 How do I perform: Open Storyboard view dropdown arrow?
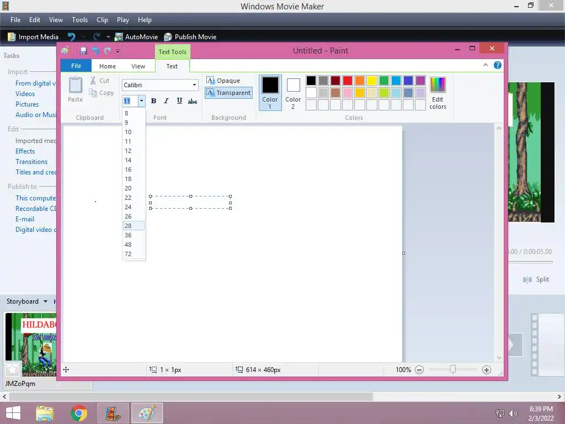pyautogui.click(x=45, y=301)
